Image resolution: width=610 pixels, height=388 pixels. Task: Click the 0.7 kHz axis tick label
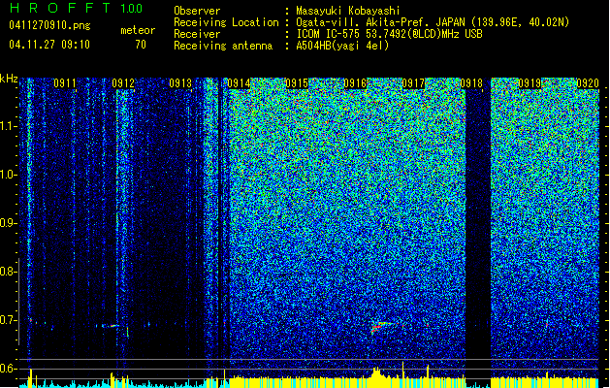8,320
